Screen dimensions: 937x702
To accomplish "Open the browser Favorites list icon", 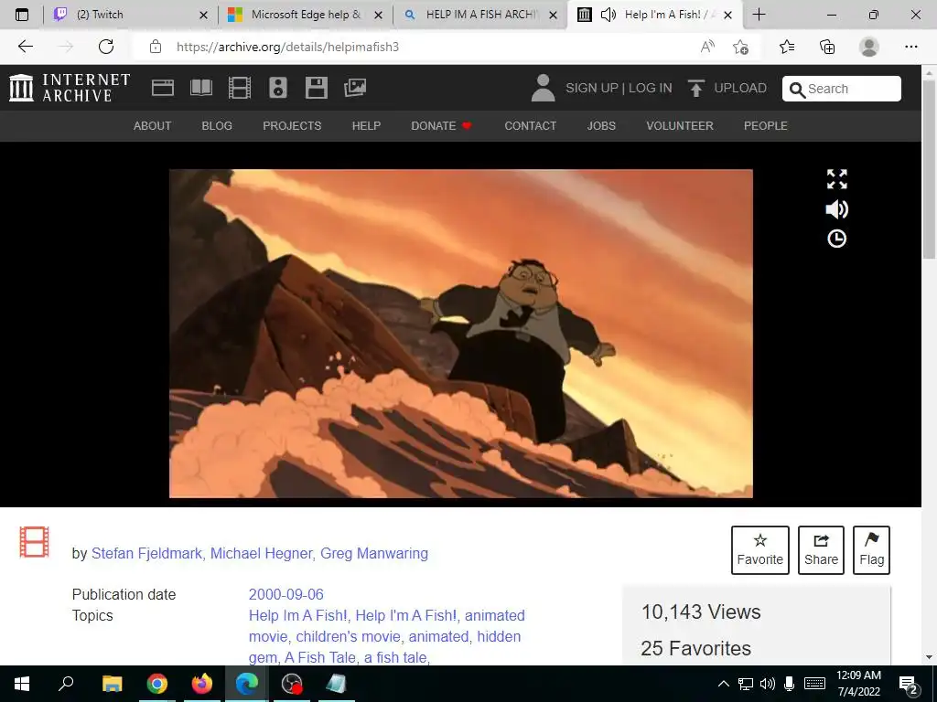I will (x=787, y=47).
